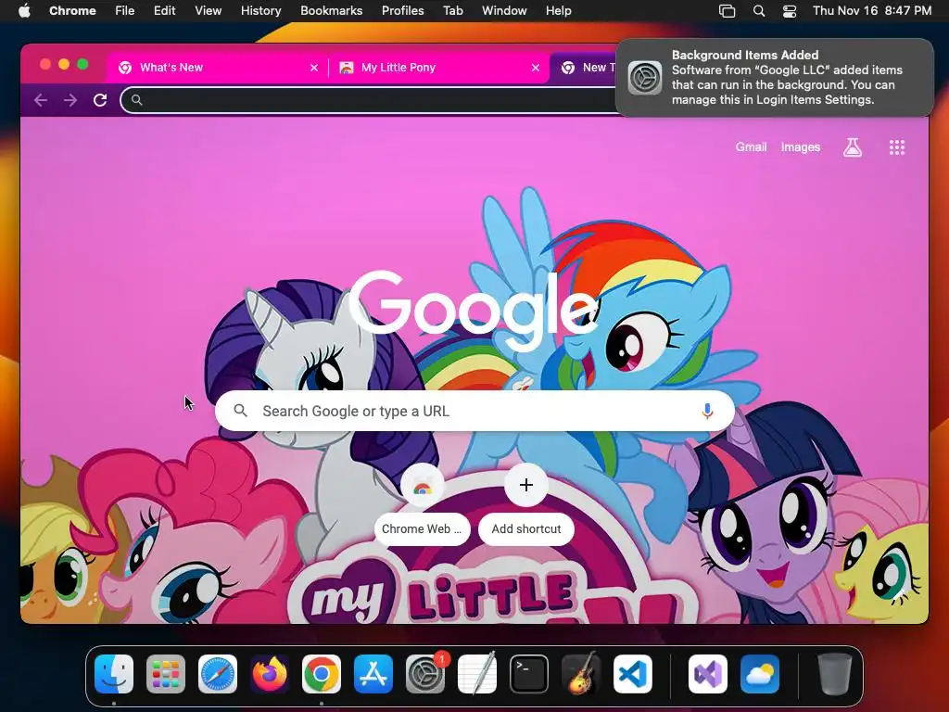Screen dimensions: 949x712
Task: Open the Trash from the Dock
Action: point(835,674)
